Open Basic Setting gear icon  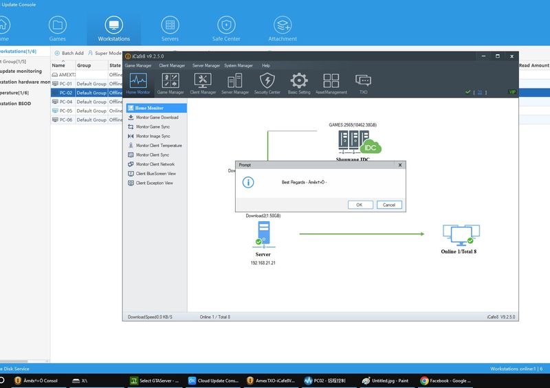click(x=299, y=83)
